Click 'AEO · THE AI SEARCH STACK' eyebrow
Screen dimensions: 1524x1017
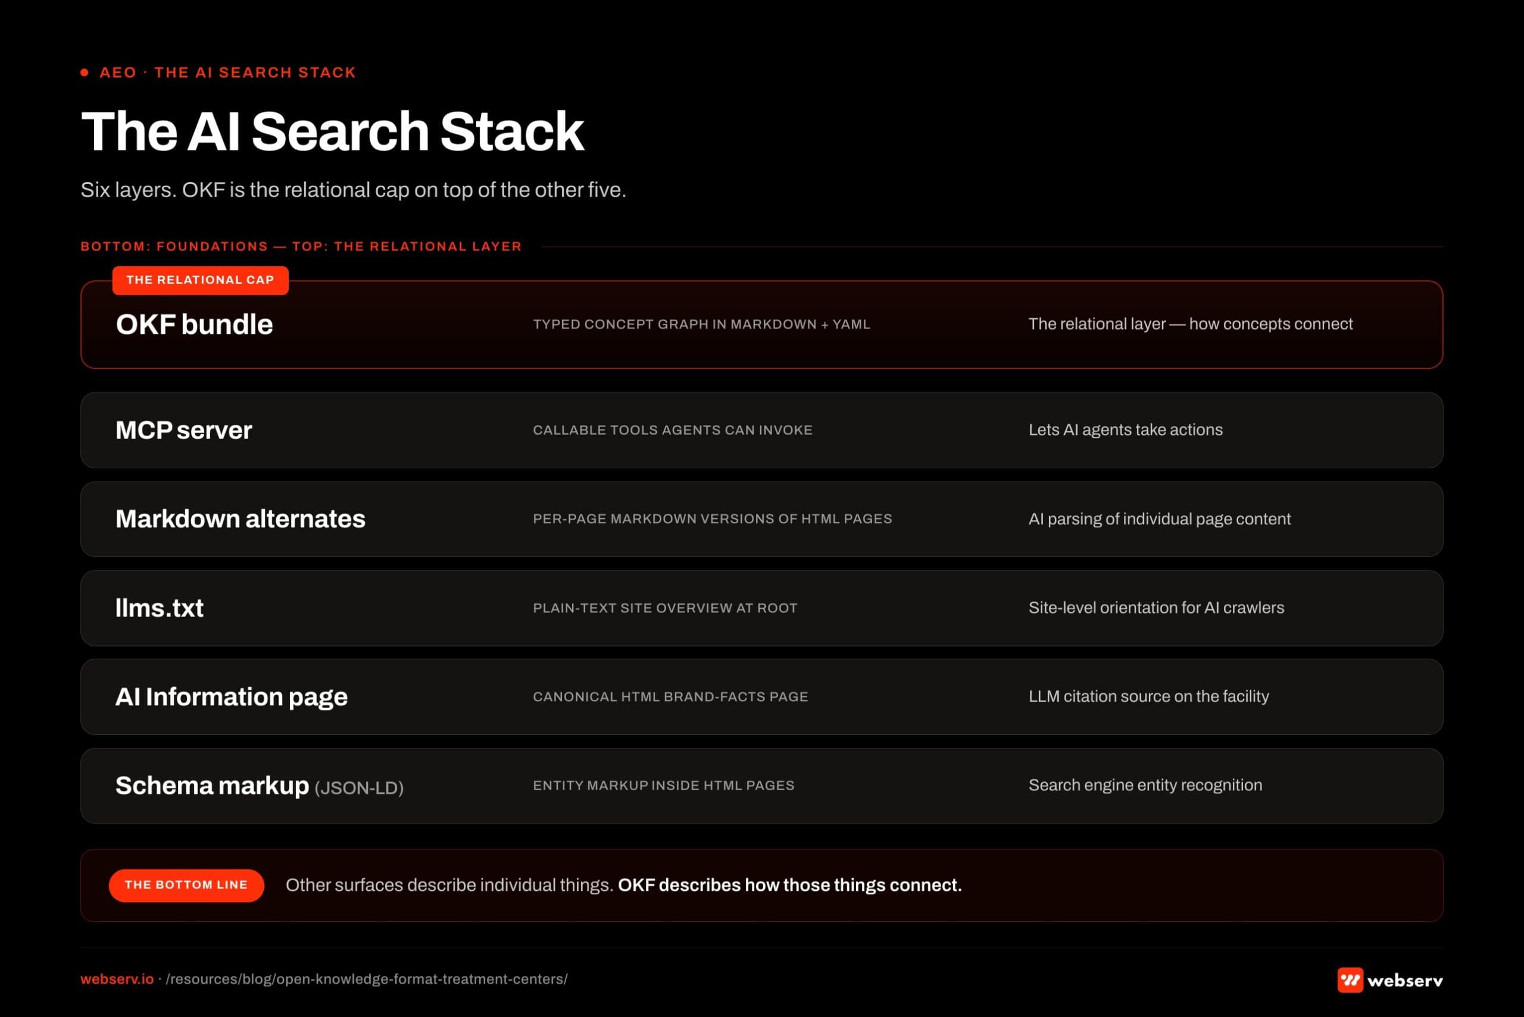(x=227, y=73)
